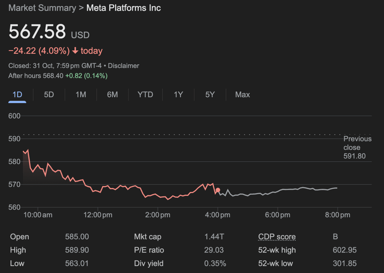The image size is (384, 273).
Task: Open the 6M chart range
Action: tap(112, 95)
